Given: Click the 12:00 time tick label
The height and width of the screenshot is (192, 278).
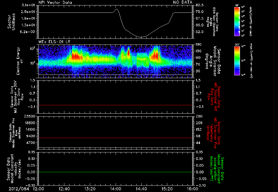Looking at the screenshot, I should [39, 189].
